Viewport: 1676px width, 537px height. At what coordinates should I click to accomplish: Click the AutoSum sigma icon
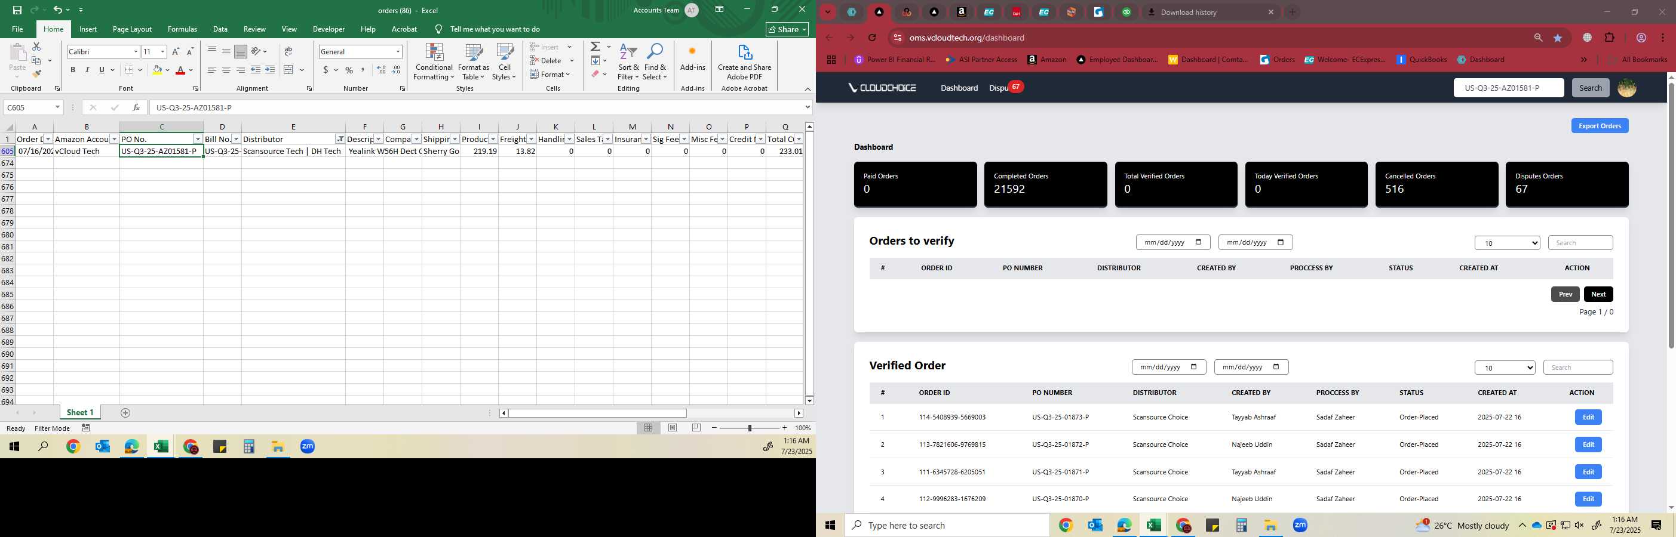pos(595,47)
